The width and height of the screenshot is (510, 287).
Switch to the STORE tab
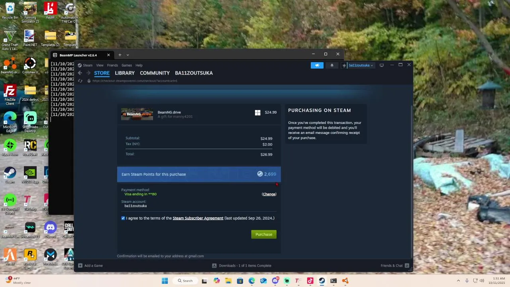pyautogui.click(x=102, y=73)
